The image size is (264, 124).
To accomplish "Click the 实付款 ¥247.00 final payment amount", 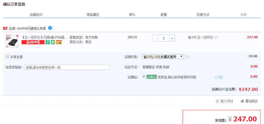I will [x=242, y=119].
